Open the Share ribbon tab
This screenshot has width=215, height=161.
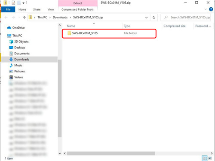pos(37,9)
